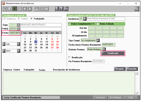The height and width of the screenshot is (101, 142).
Task: Click Fecha Inicio Permiso Nacimiento field
Action: point(109,45)
